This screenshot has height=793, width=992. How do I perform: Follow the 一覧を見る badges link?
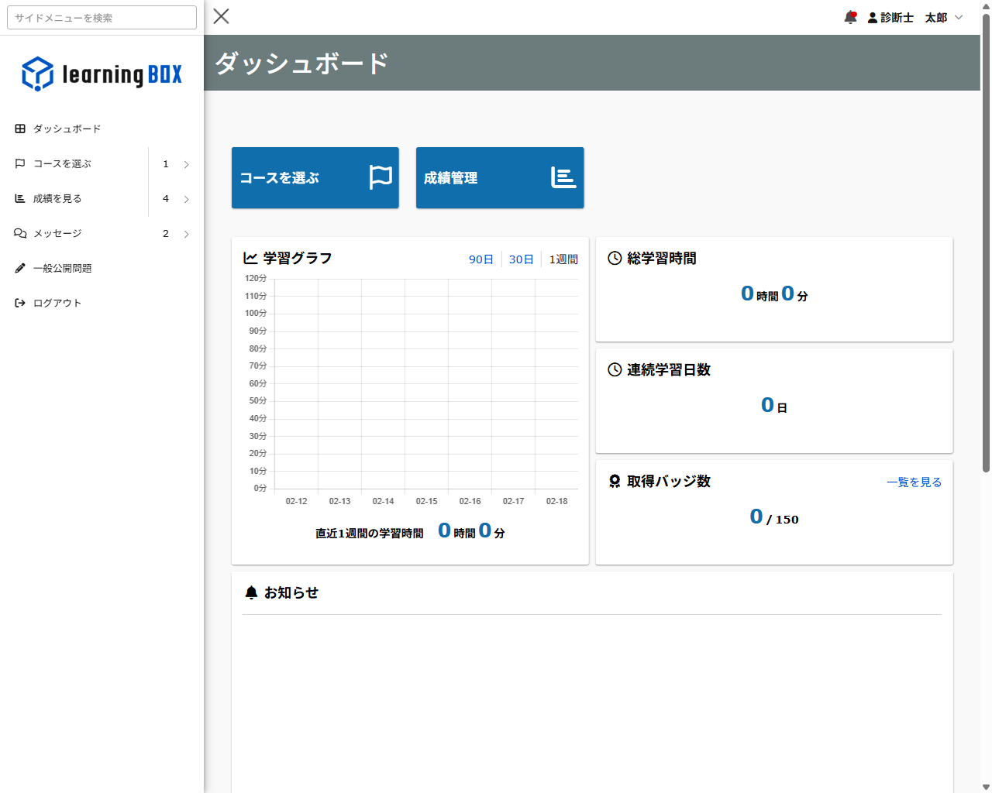(914, 482)
